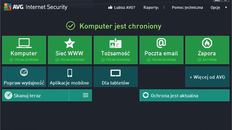Click the thumbs-up Lubisz AVG icon

(x=110, y=7)
